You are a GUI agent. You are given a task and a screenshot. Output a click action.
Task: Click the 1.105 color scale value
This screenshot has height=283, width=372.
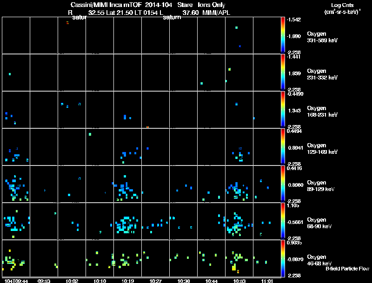[293, 205]
